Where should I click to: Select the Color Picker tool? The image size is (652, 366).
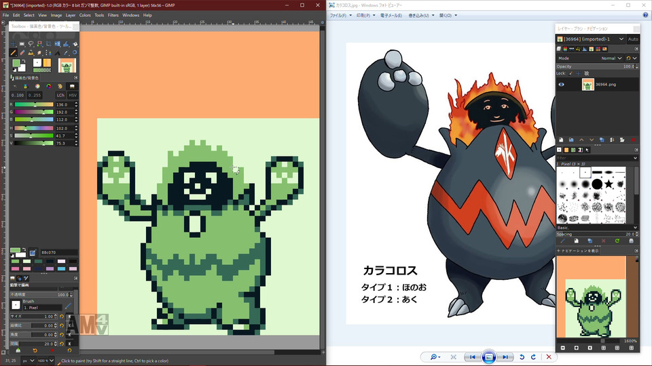tap(66, 53)
